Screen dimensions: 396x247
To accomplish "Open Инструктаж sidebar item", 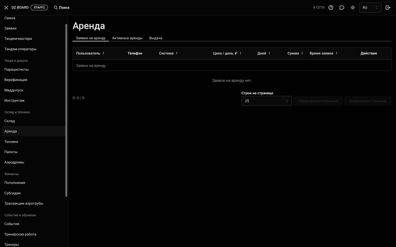I will [34, 100].
